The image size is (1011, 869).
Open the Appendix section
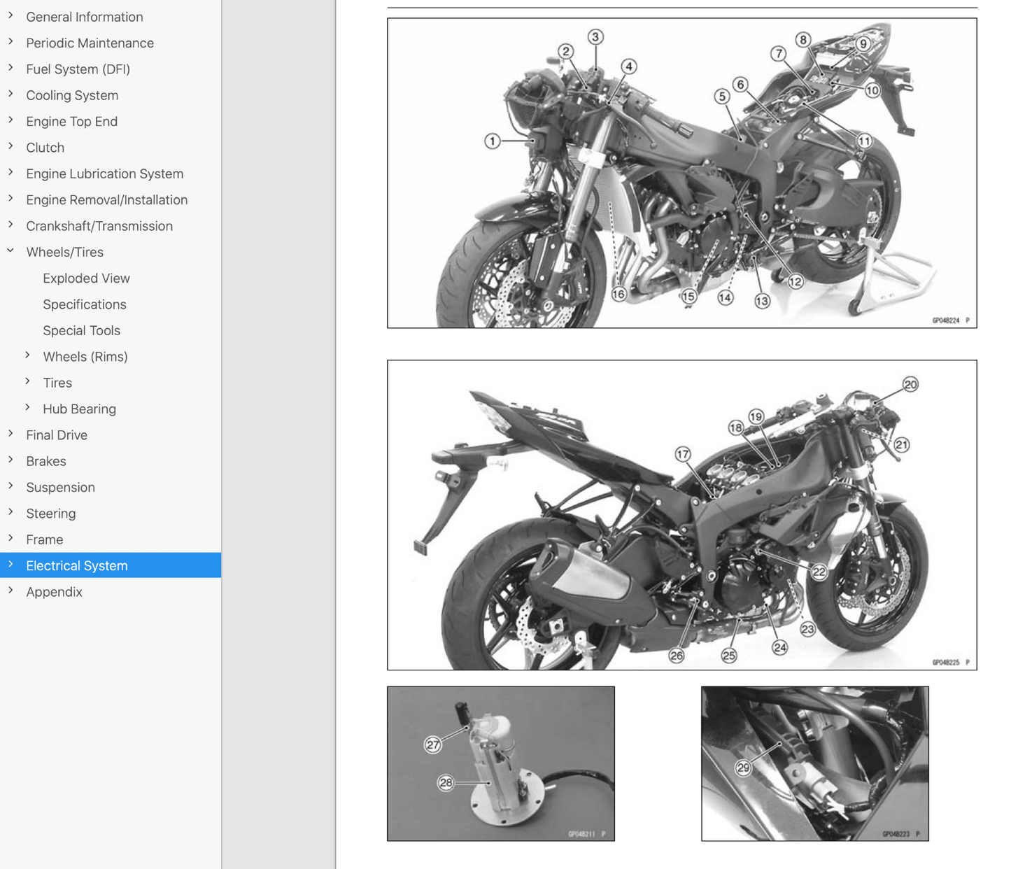[x=54, y=592]
